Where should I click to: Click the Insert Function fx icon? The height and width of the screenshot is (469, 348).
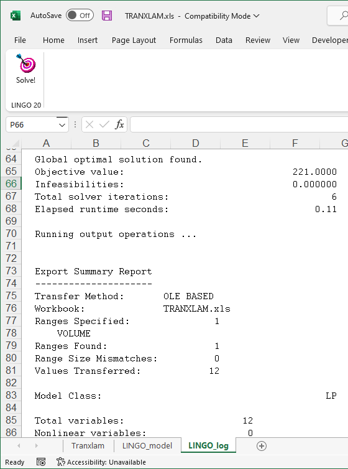(x=119, y=124)
